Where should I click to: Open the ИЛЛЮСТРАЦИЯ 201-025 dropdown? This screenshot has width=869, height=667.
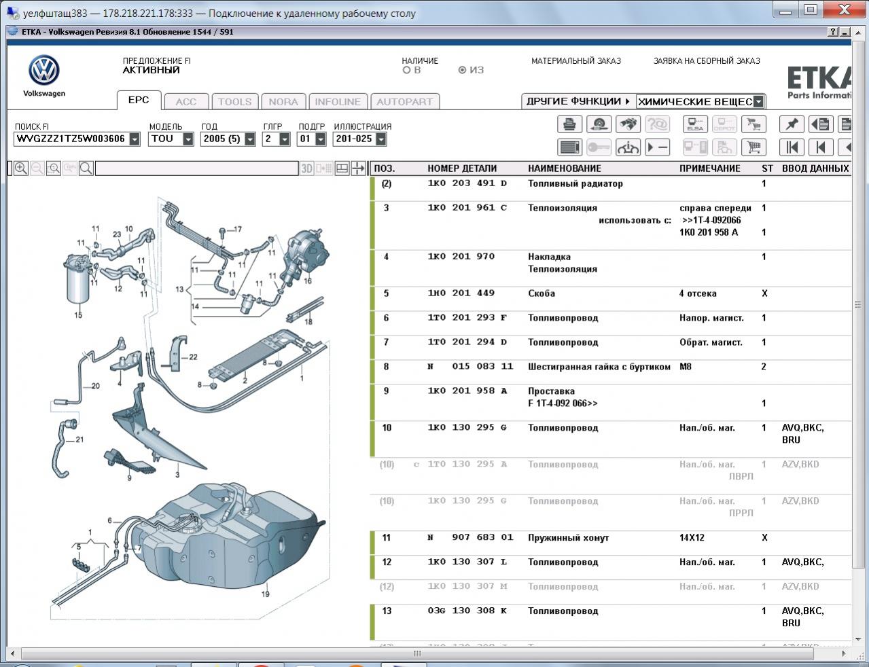click(381, 139)
